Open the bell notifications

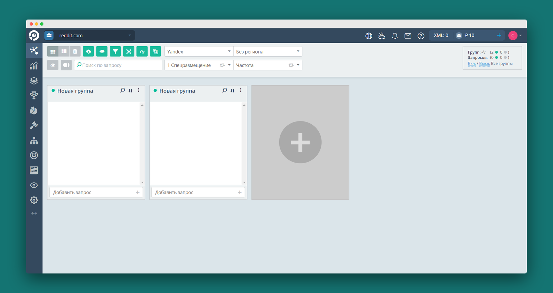[x=395, y=36]
